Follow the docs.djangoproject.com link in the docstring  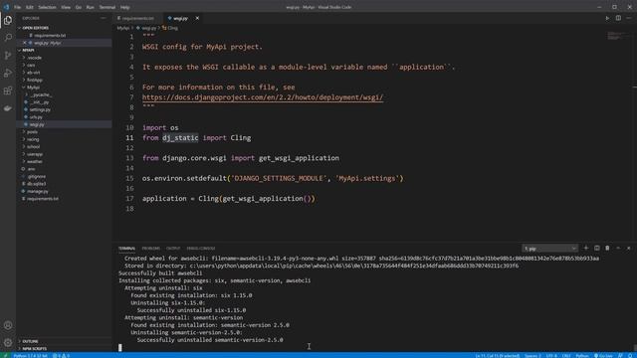pos(263,97)
